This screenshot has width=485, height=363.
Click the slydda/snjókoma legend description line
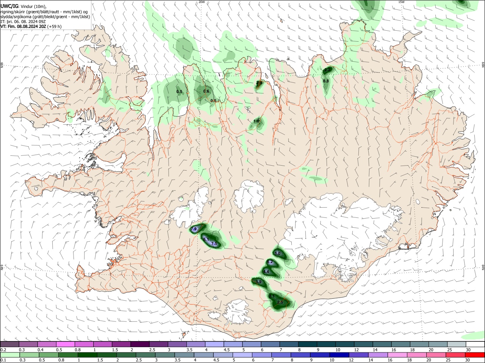click(x=45, y=17)
